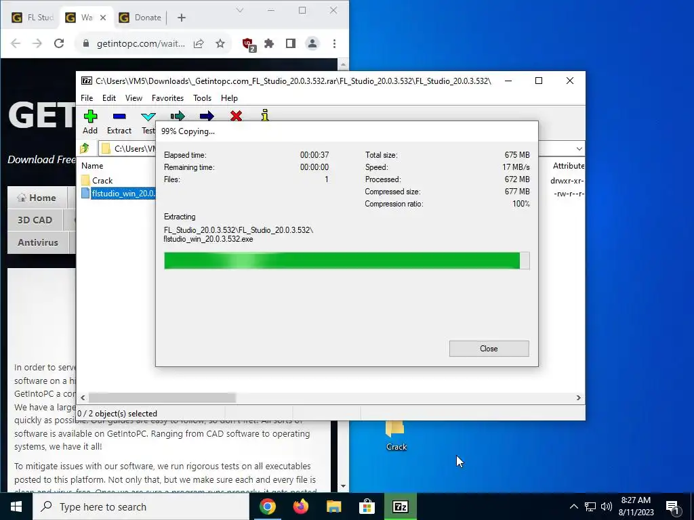694x520 pixels.
Task: Click the Antivirus category link
Action: coord(38,242)
